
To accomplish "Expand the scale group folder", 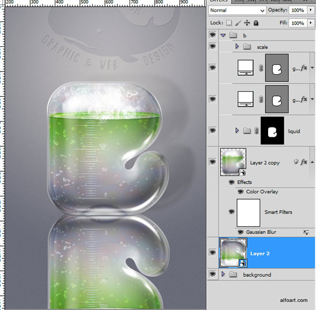I will (237, 46).
